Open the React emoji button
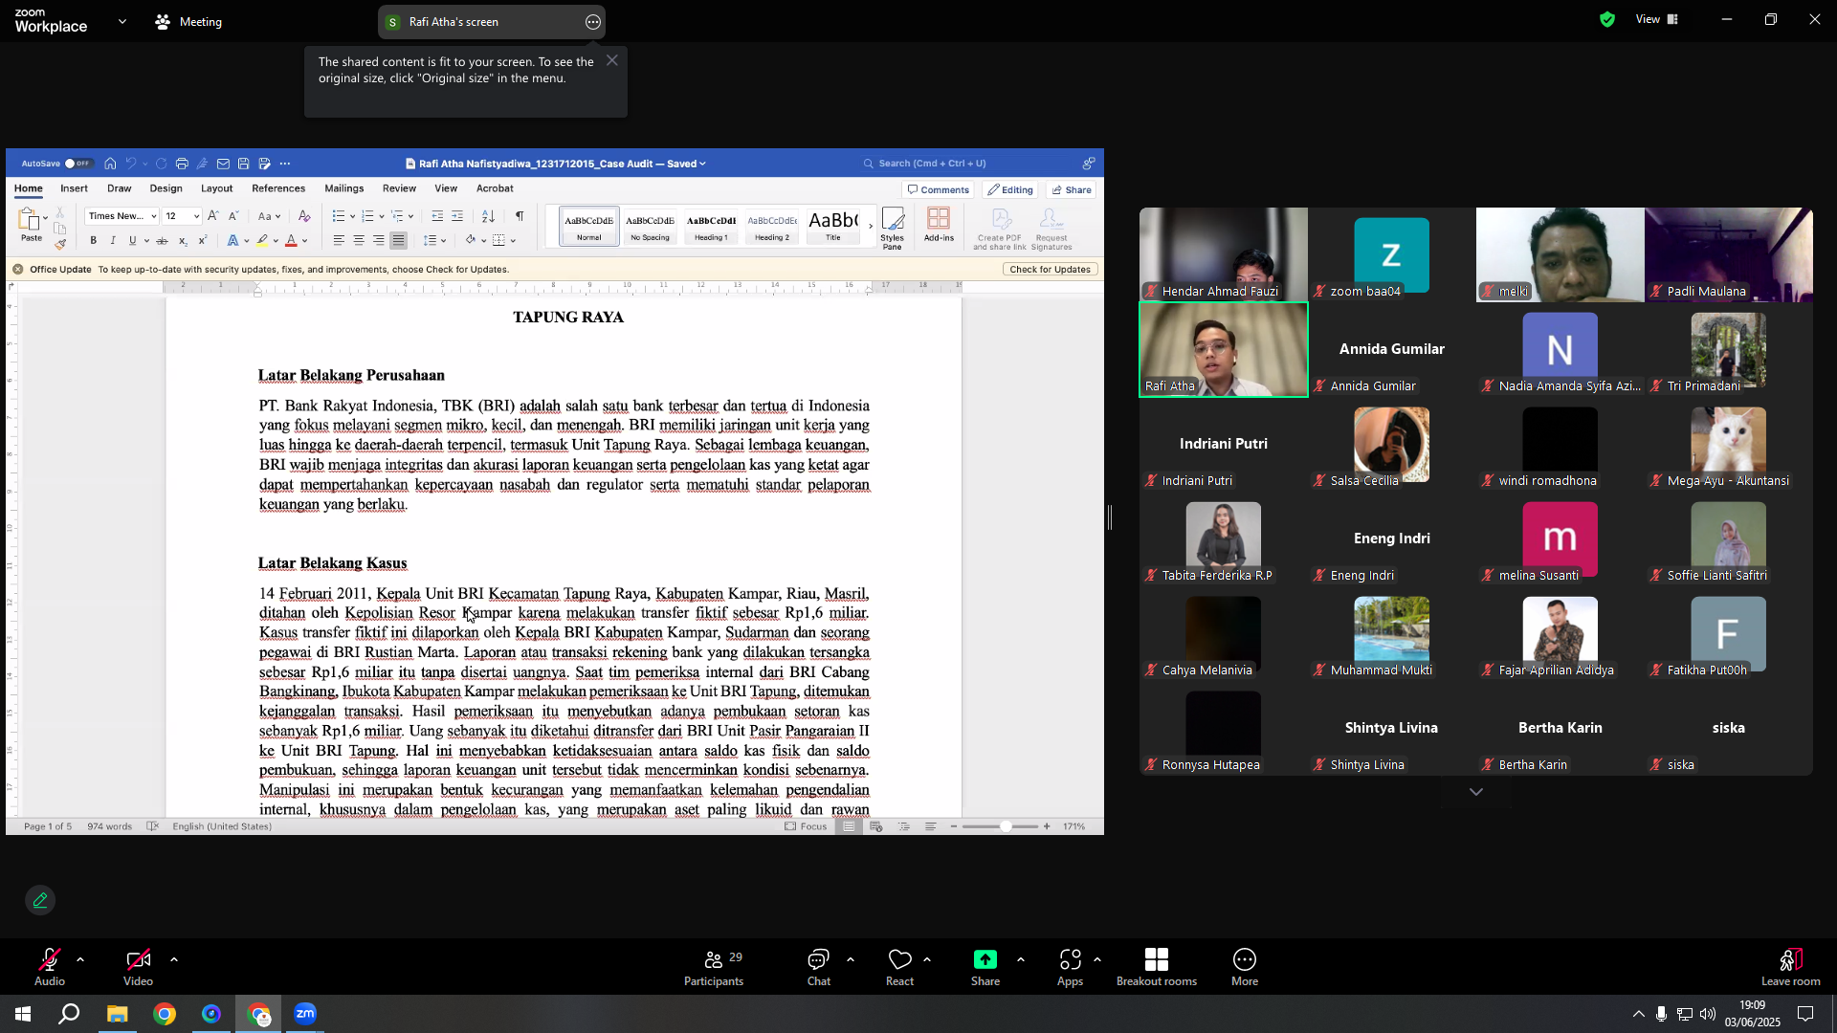1837x1033 pixels. click(899, 966)
